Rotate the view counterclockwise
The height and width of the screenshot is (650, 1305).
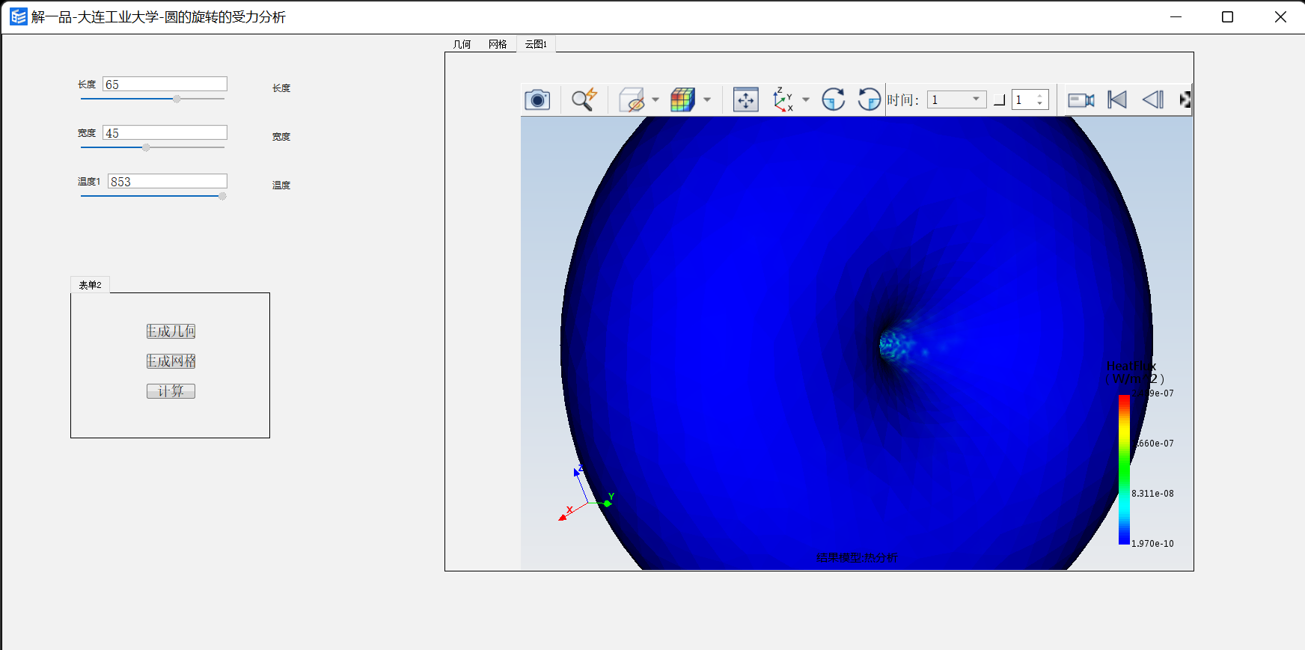click(869, 99)
